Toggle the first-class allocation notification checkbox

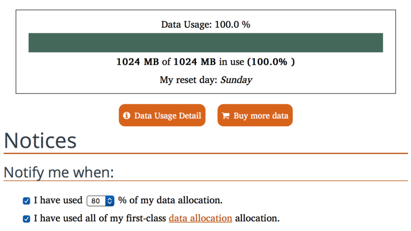27,219
